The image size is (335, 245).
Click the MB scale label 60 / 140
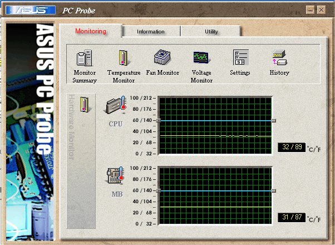point(142,190)
